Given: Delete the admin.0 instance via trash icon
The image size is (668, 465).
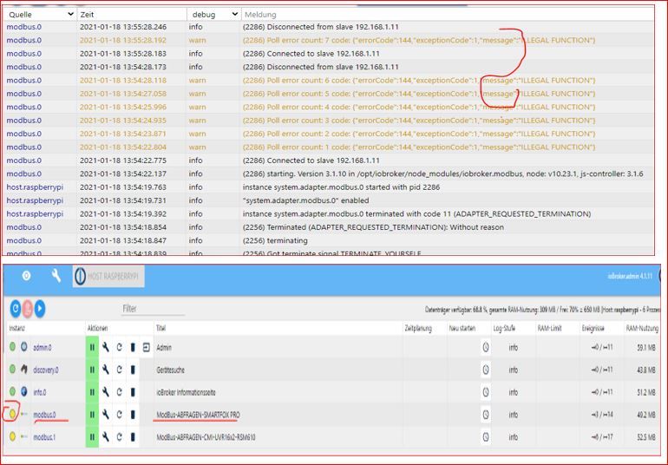Looking at the screenshot, I should point(133,347).
